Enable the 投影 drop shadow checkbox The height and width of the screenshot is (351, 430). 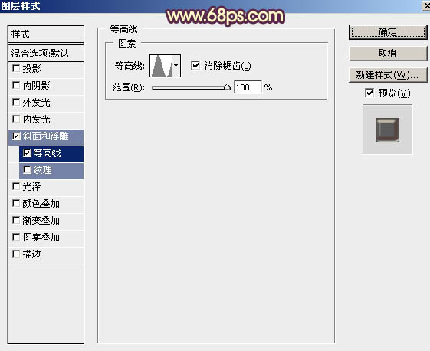click(16, 68)
